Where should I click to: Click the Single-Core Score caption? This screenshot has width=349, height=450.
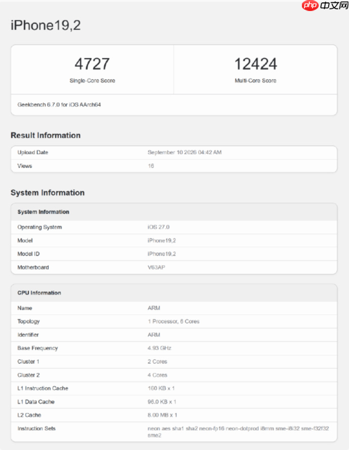pos(92,81)
